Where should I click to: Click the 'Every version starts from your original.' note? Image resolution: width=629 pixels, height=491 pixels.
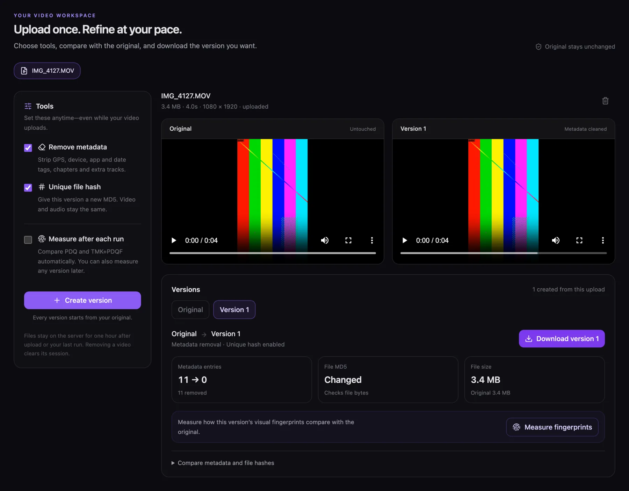pyautogui.click(x=82, y=318)
